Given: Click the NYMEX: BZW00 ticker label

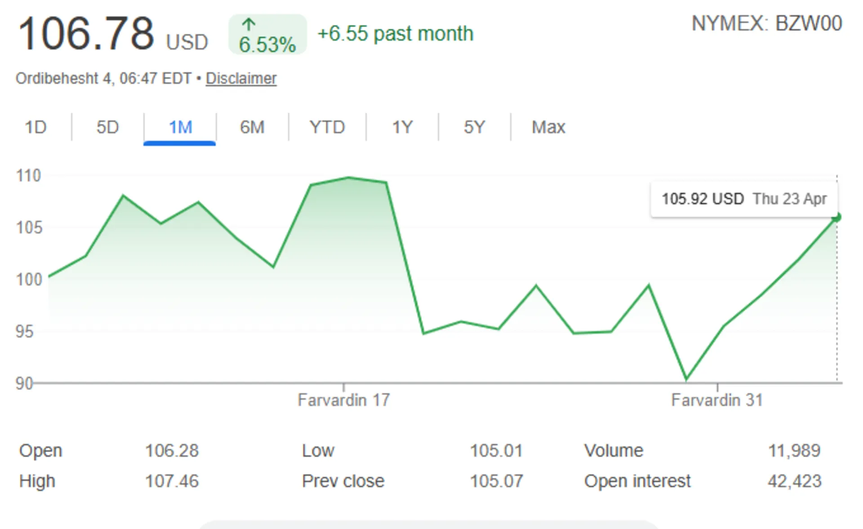Looking at the screenshot, I should point(766,23).
